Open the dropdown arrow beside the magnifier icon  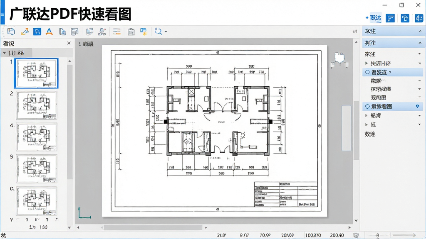point(166,32)
